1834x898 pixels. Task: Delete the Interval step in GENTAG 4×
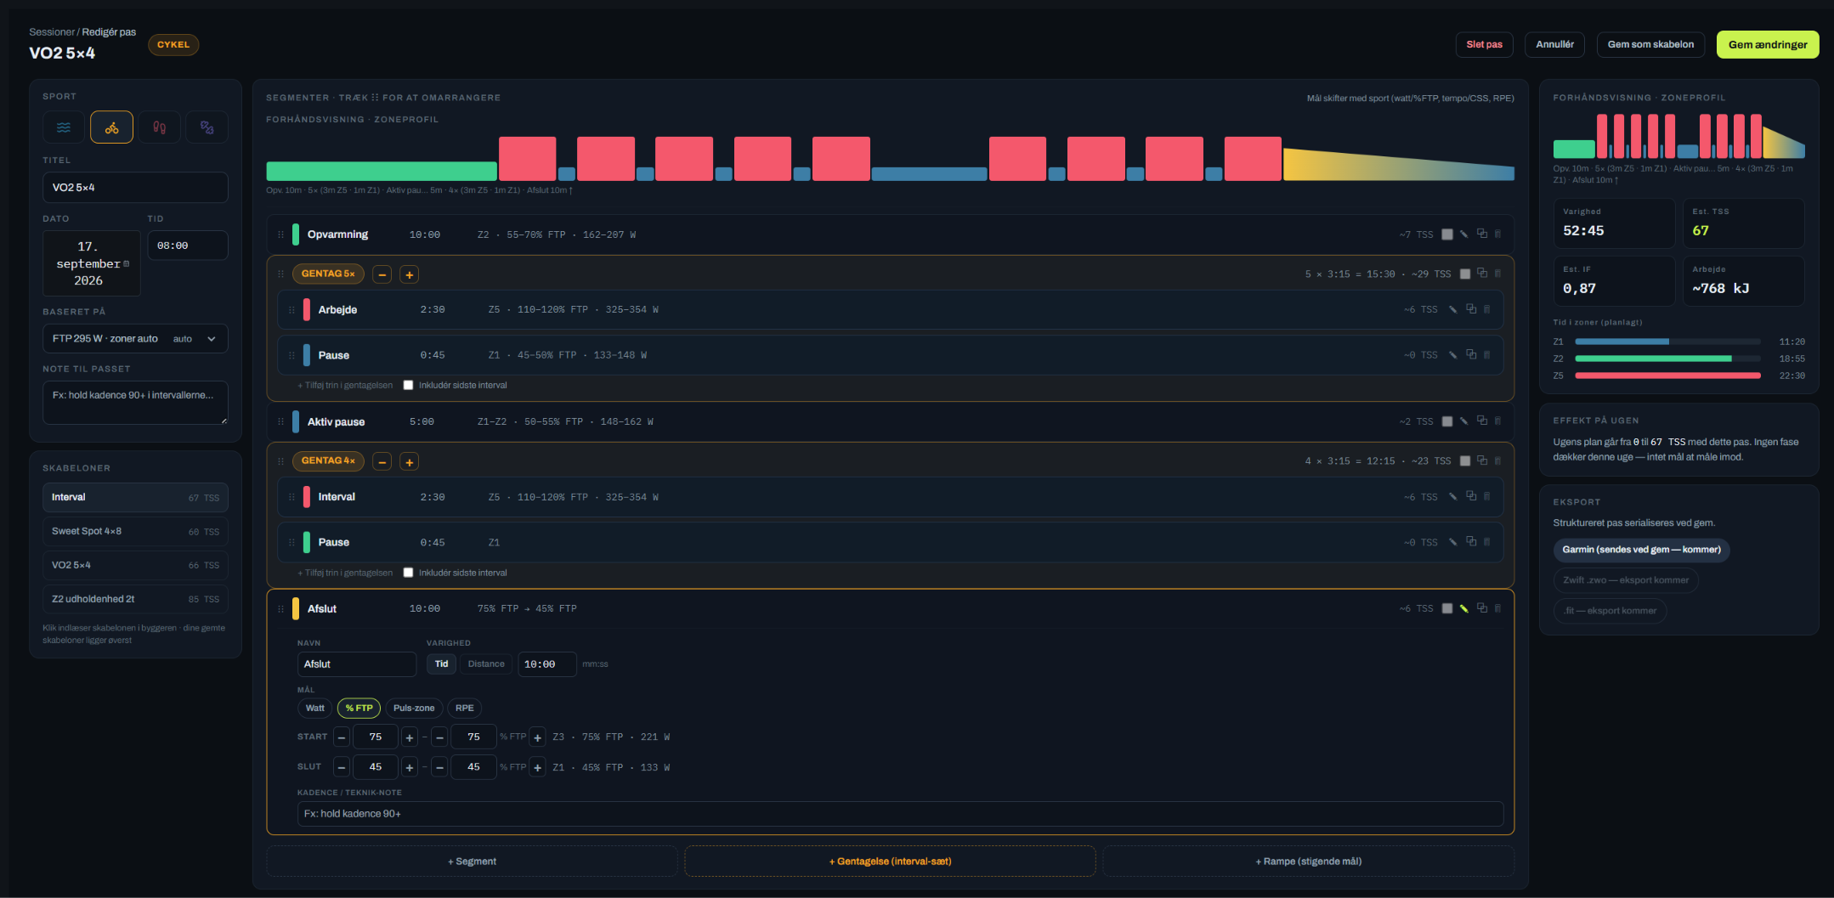(1486, 496)
